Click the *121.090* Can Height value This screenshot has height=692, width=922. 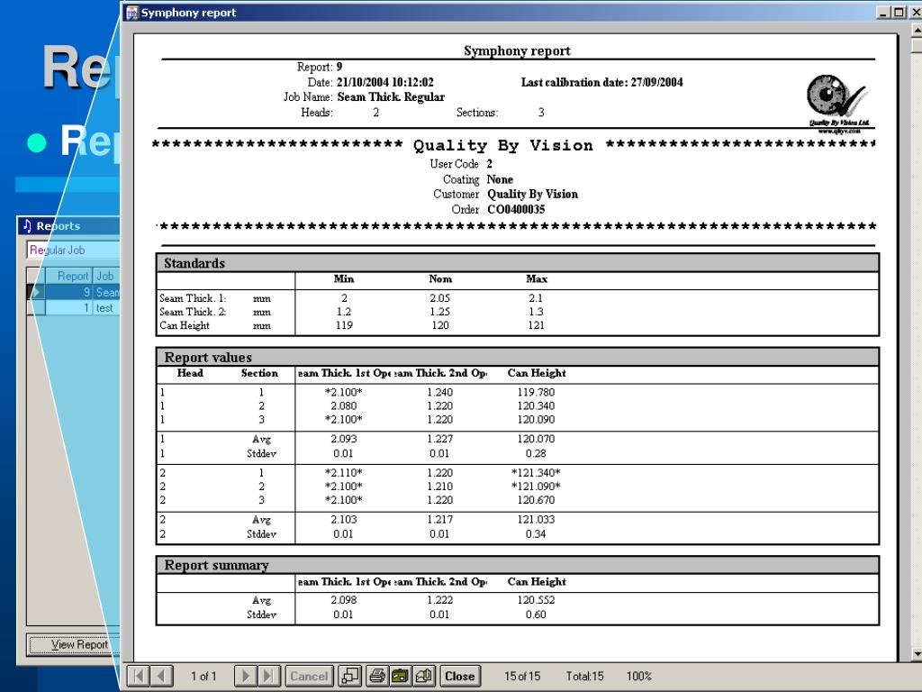(536, 486)
